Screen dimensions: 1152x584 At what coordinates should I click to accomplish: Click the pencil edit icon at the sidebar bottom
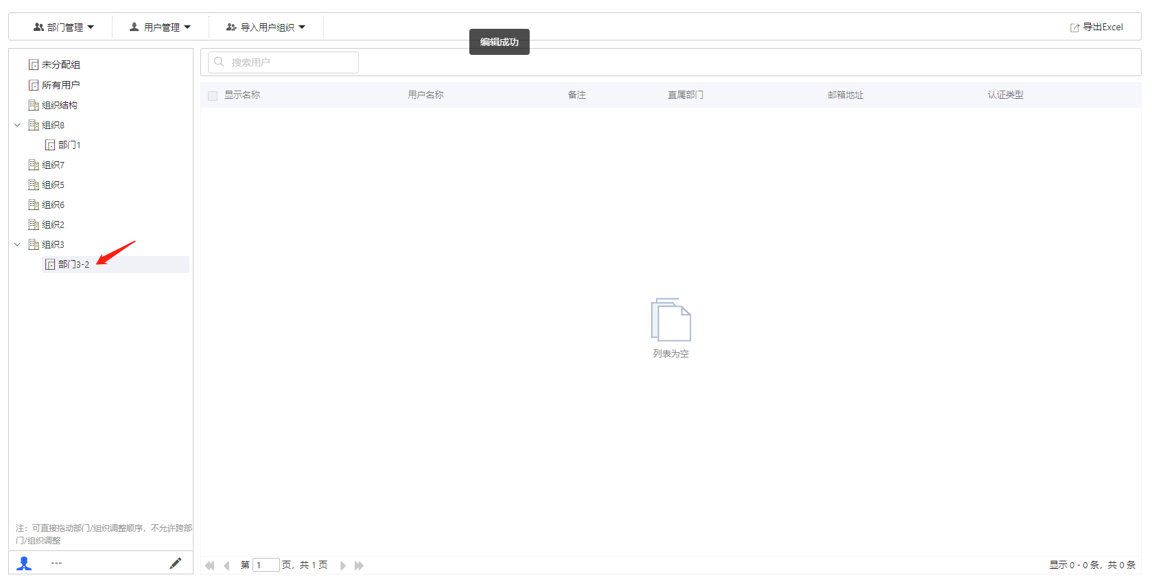point(176,563)
